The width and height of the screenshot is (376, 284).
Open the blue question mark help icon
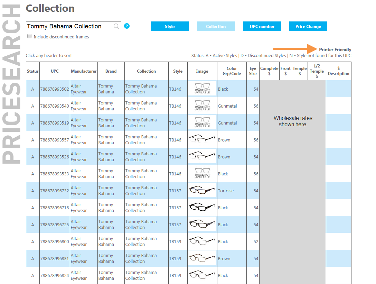[x=127, y=26]
